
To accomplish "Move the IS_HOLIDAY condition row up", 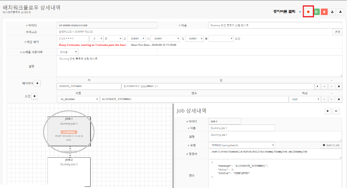I will coord(324,99).
